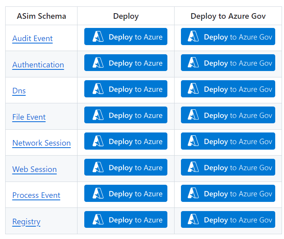Screen dimensions: 284x239
Task: Click Deploy to Azure for Authentication
Action: pyautogui.click(x=126, y=63)
